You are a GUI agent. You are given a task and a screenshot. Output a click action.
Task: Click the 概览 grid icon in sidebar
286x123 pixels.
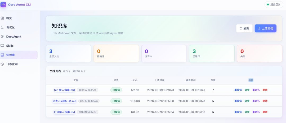pyautogui.click(x=2, y=18)
